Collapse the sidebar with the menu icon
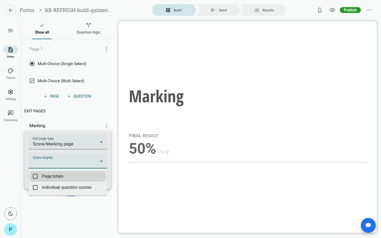This screenshot has width=381, height=238. [11, 31]
